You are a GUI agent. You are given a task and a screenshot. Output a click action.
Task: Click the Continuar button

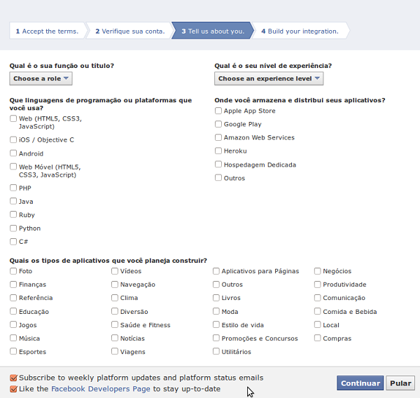click(360, 383)
